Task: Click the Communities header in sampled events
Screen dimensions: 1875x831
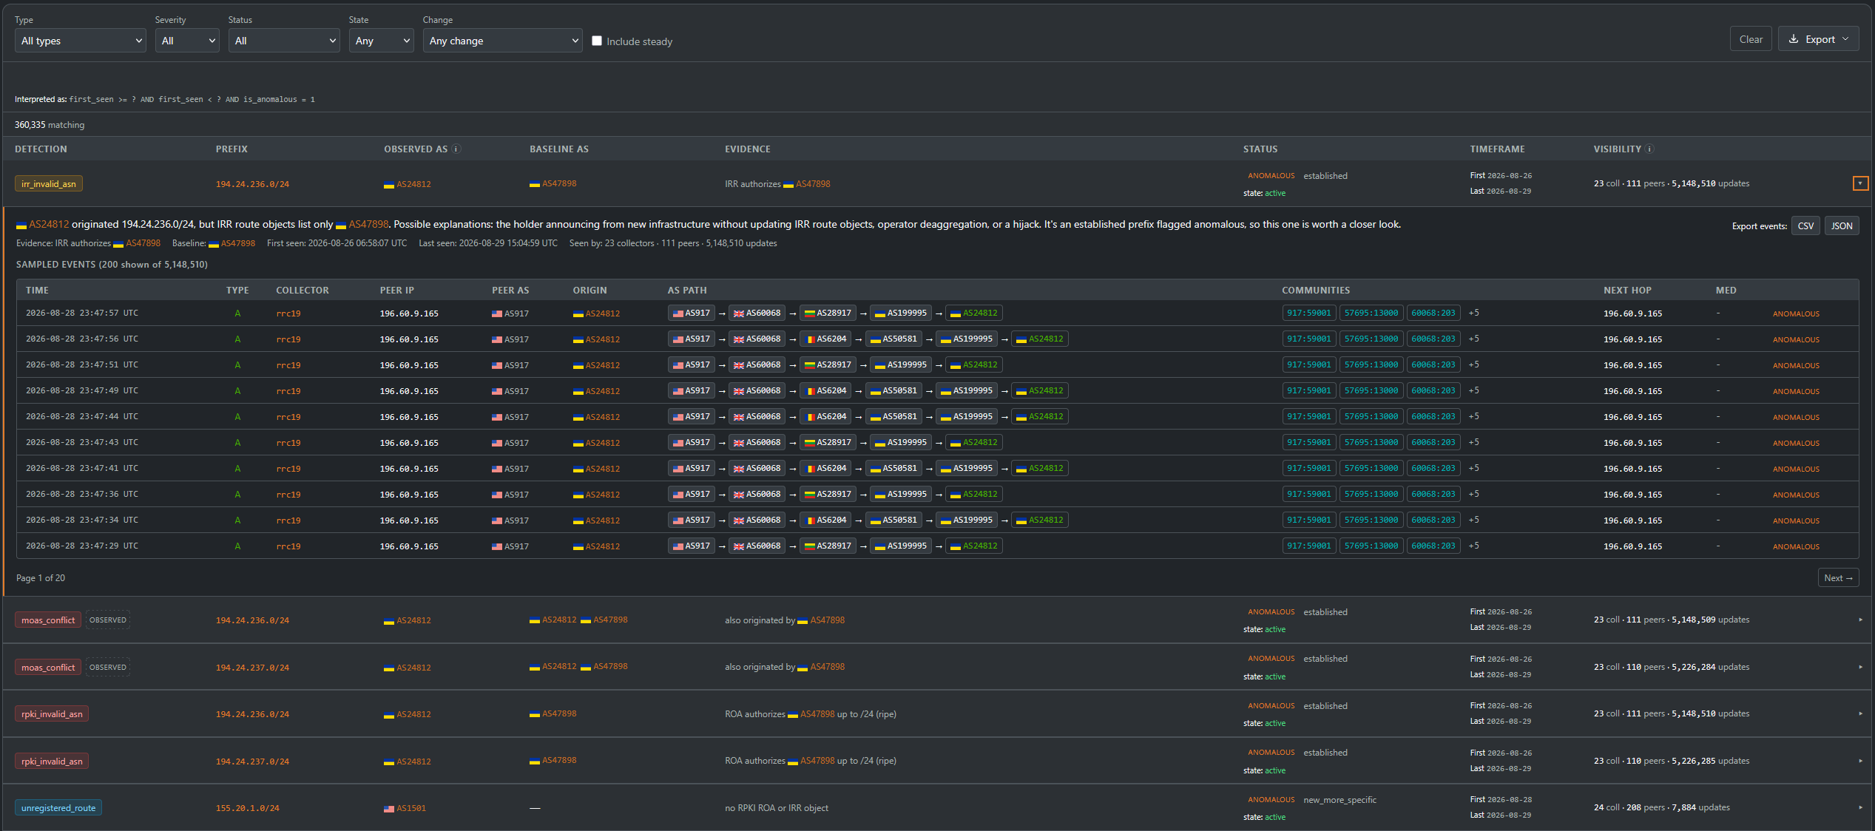Action: [1316, 290]
